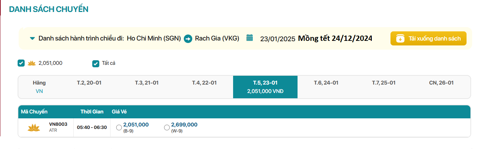This screenshot has width=500, height=149.
Task: Click the VN8003 flight code
Action: coord(58,124)
